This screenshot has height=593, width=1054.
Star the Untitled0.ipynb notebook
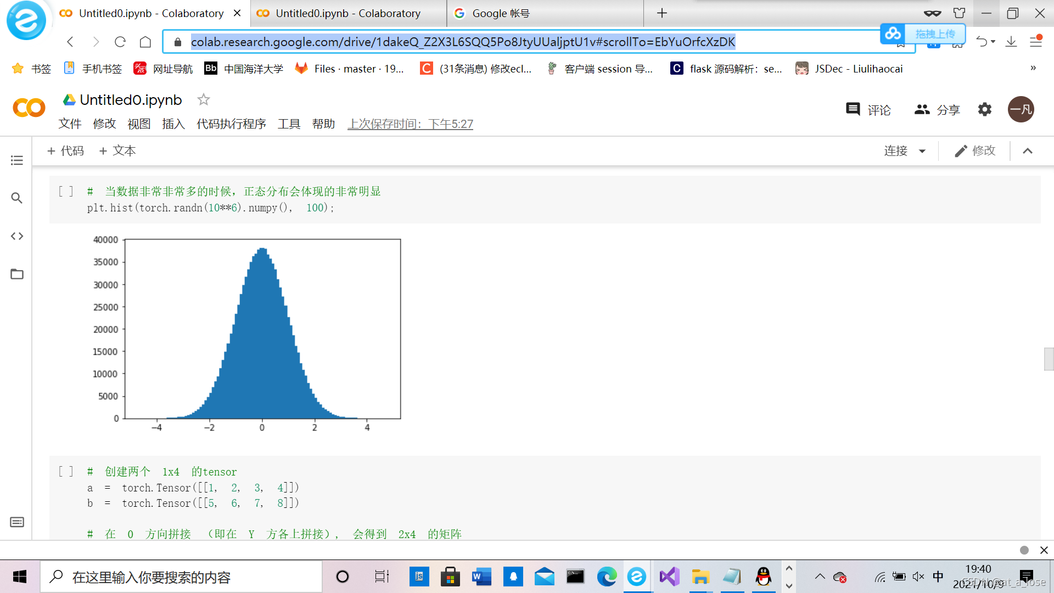click(x=204, y=99)
